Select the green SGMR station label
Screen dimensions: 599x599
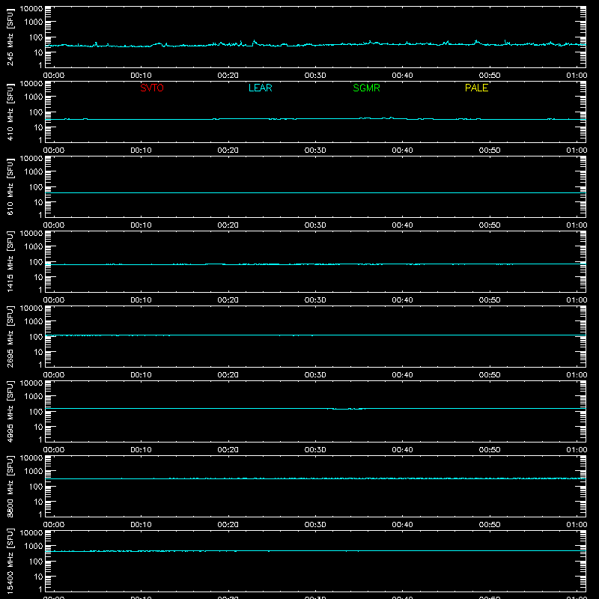(x=366, y=88)
